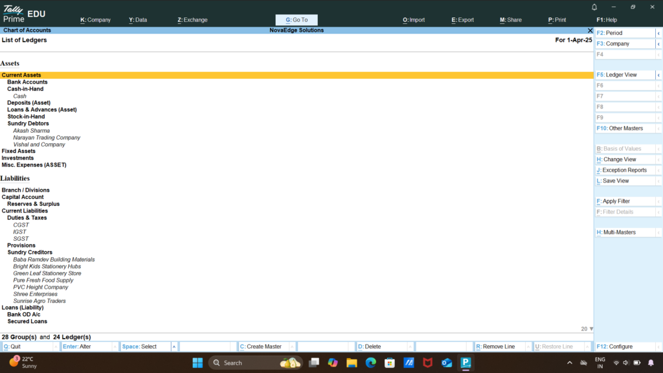Click R: Remove Line button
The height and width of the screenshot is (373, 663).
click(x=500, y=346)
